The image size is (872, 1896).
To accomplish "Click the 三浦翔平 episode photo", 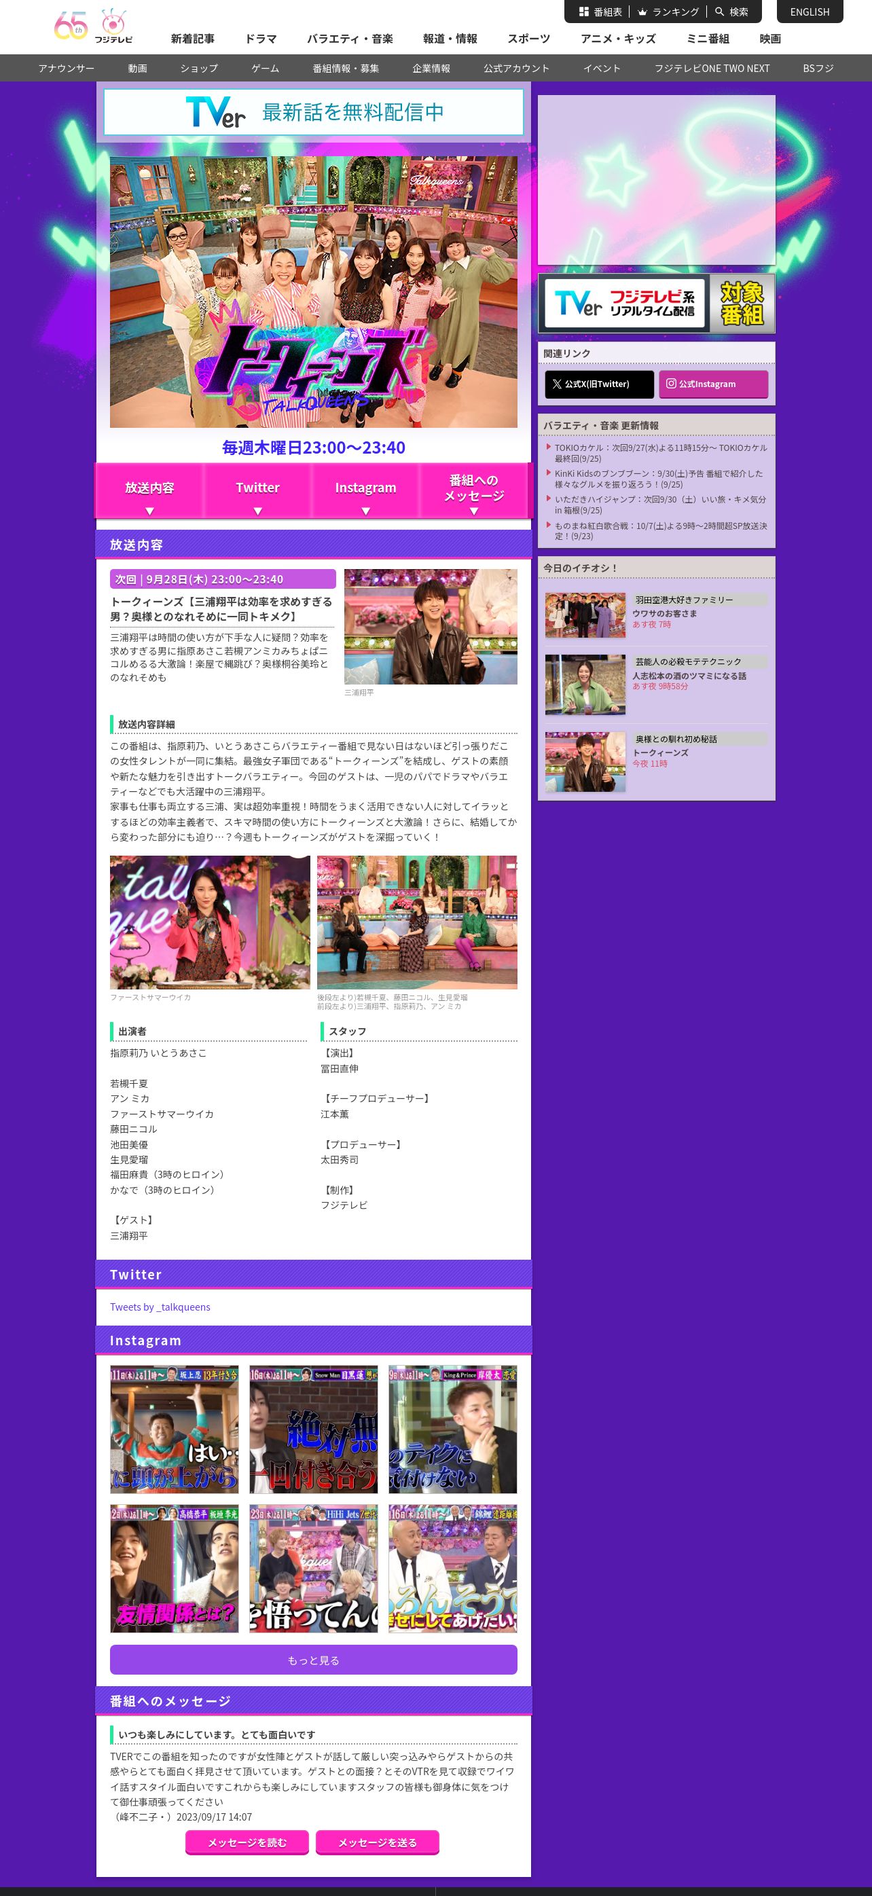I will pyautogui.click(x=431, y=626).
